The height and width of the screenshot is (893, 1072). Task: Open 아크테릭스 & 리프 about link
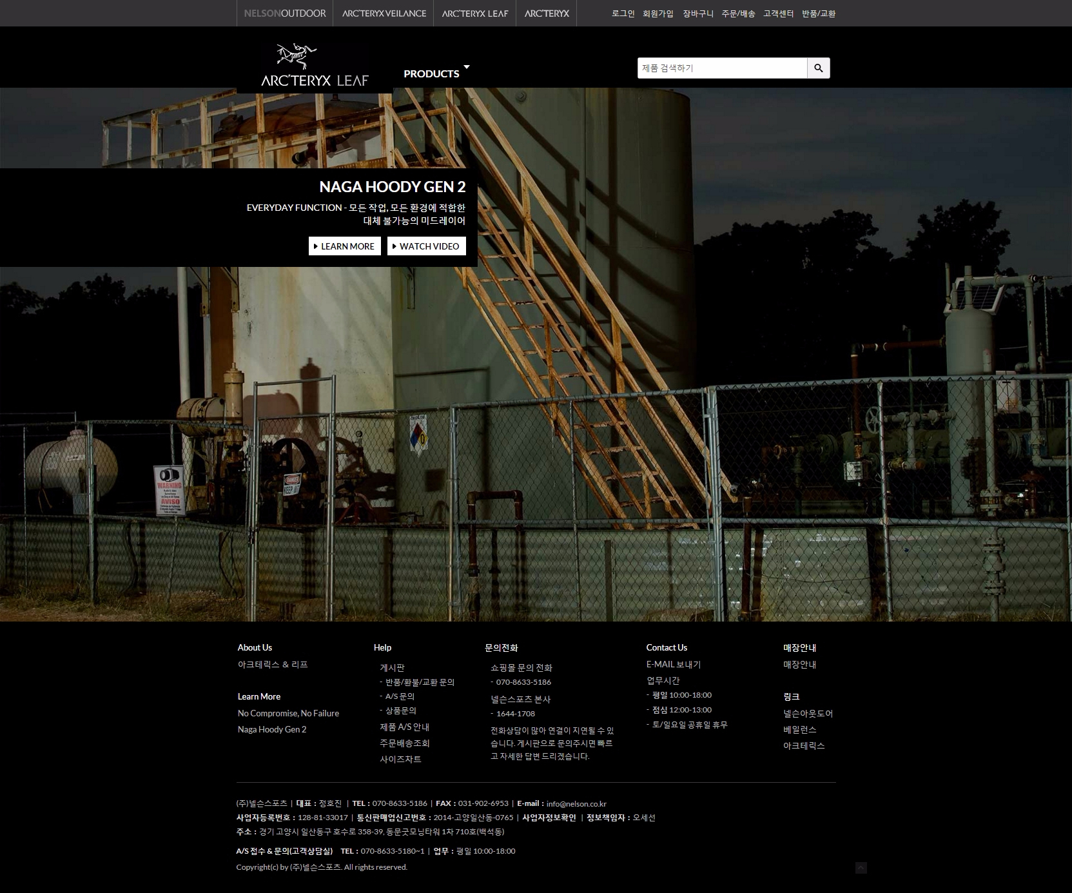(273, 664)
